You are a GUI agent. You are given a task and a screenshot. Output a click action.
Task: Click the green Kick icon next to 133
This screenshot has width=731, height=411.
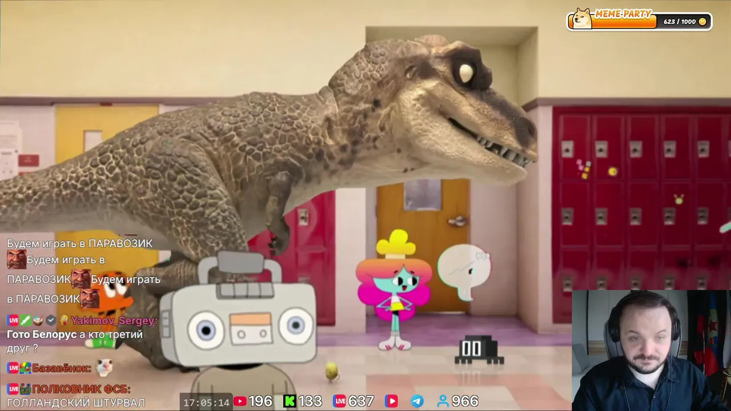tap(290, 401)
